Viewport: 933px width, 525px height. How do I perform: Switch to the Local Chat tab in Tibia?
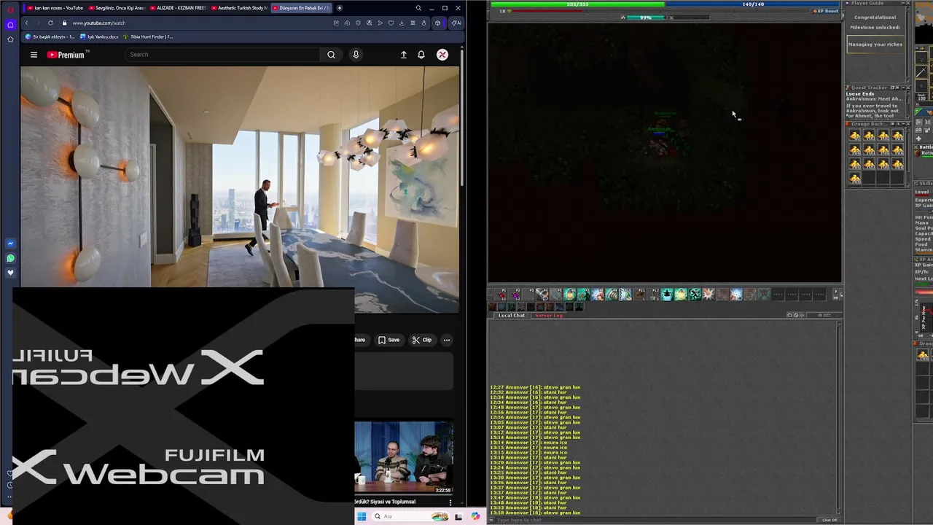click(x=512, y=315)
